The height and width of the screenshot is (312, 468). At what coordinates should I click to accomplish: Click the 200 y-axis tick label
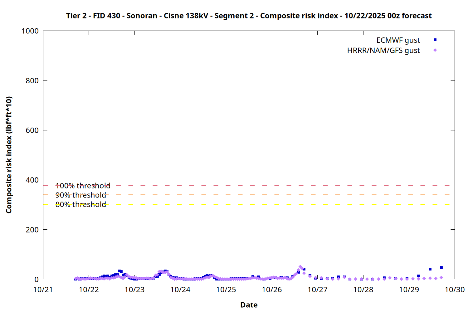point(32,230)
